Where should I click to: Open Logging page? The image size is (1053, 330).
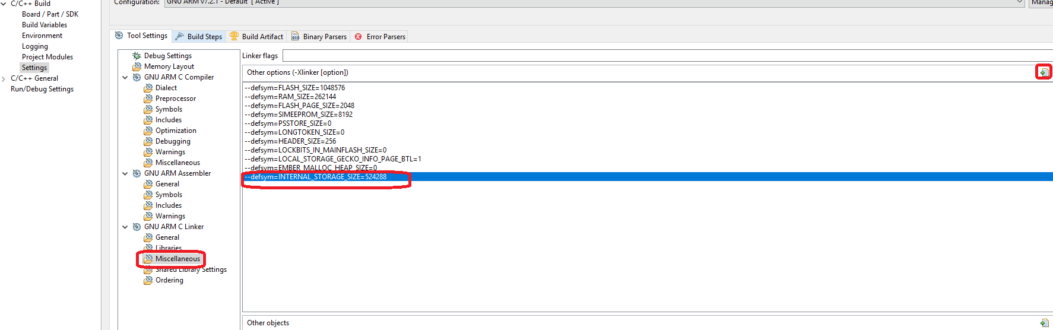pyautogui.click(x=35, y=46)
